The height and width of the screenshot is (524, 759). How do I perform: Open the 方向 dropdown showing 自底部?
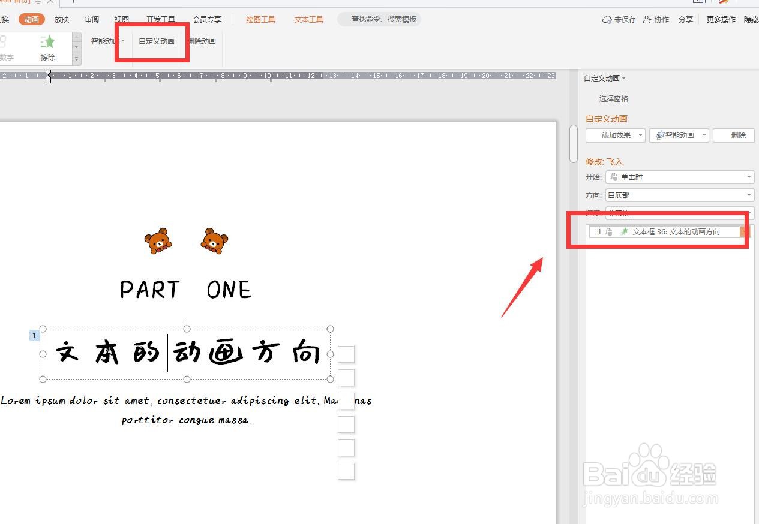tap(680, 195)
